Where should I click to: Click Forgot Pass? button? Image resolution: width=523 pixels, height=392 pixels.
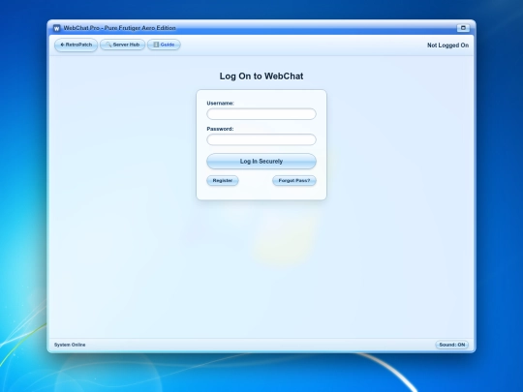point(294,181)
